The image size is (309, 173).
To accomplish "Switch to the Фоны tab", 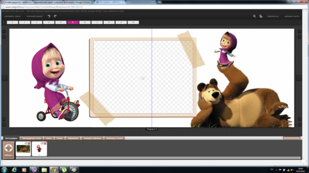I will pos(49,138).
